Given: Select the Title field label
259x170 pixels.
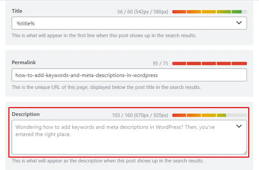Looking at the screenshot, I should 17,11.
